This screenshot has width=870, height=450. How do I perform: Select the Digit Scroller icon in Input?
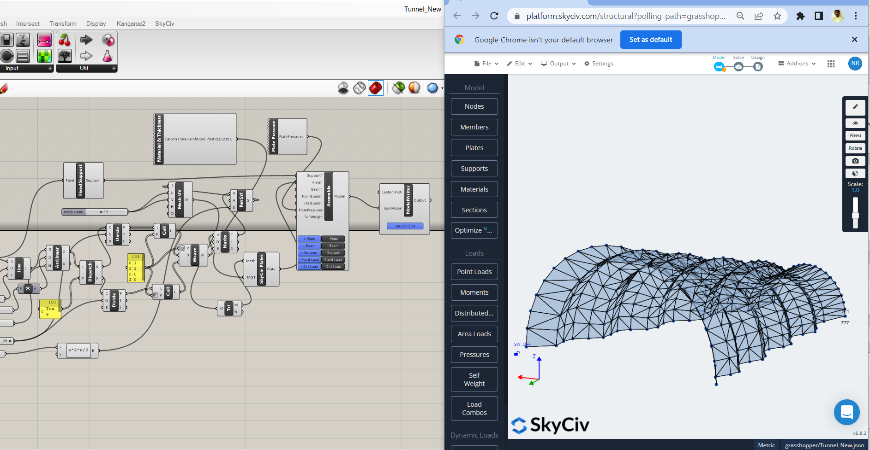click(23, 40)
